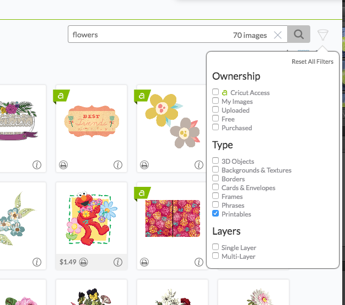Check the Purchased filter
Image resolution: width=345 pixels, height=305 pixels.
(215, 127)
